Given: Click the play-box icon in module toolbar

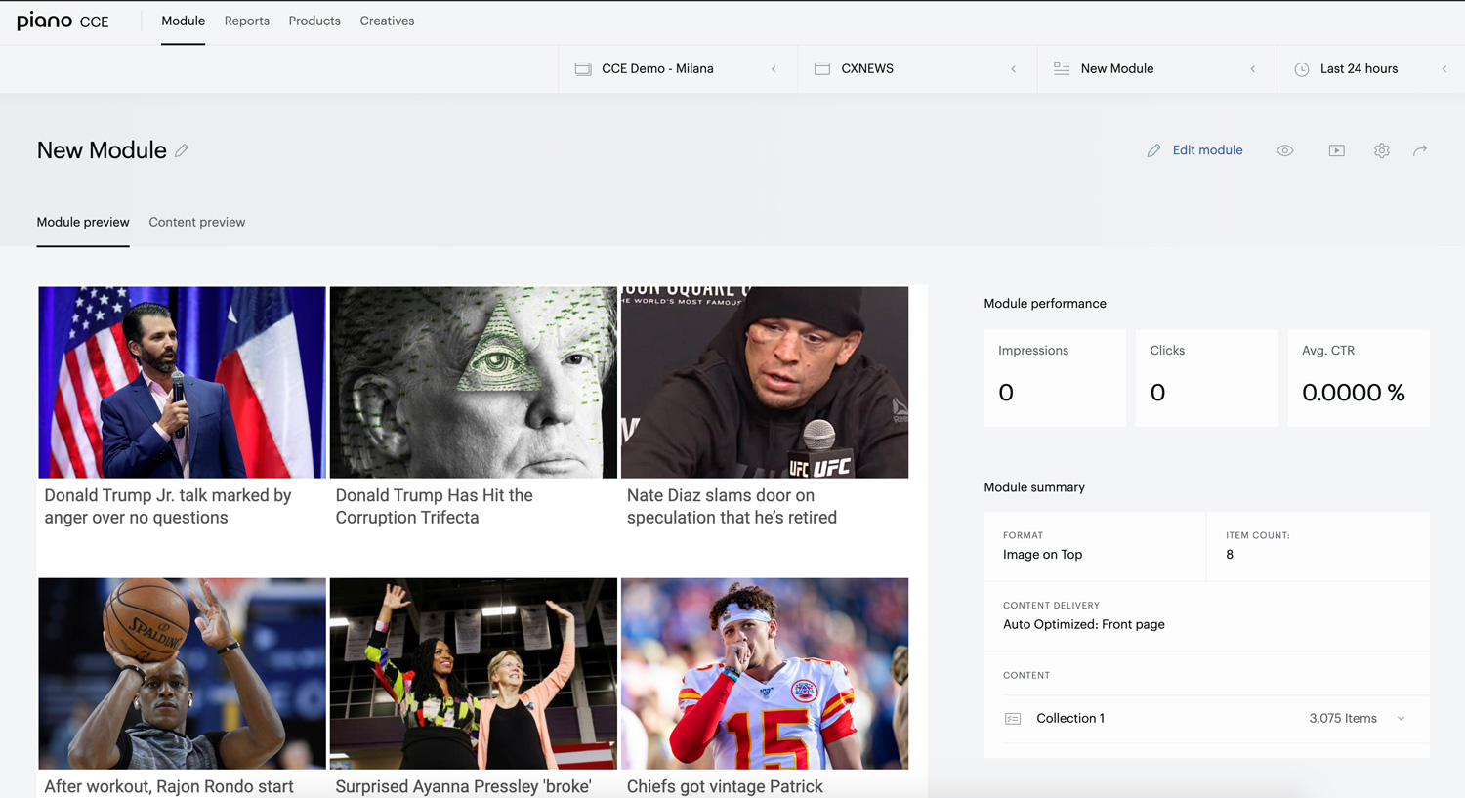Looking at the screenshot, I should [1336, 150].
